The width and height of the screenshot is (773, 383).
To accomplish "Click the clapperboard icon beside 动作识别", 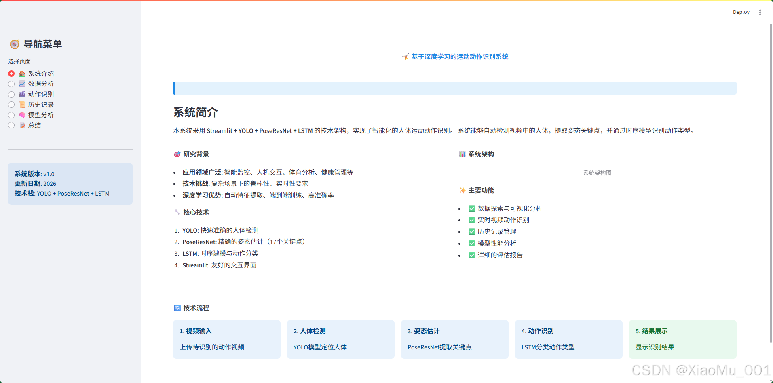I will tap(22, 95).
